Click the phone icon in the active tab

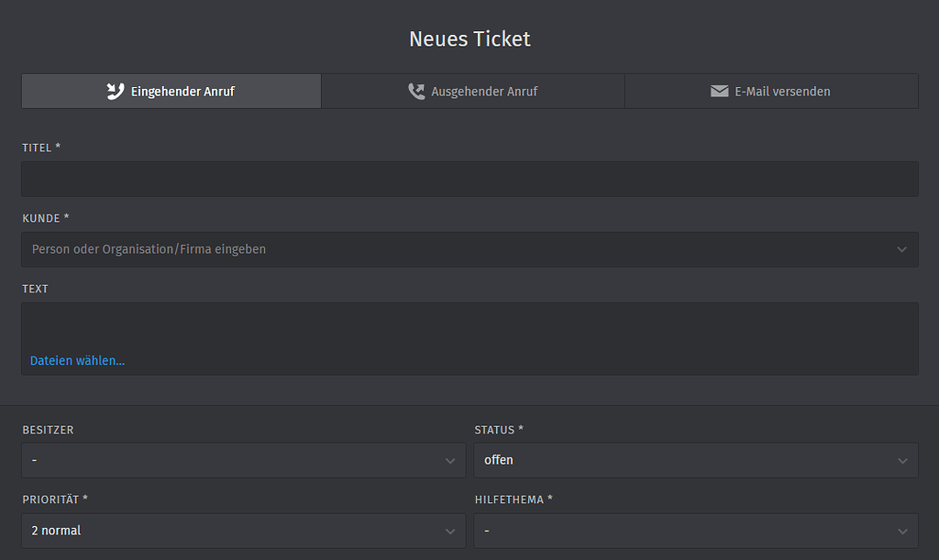(115, 91)
